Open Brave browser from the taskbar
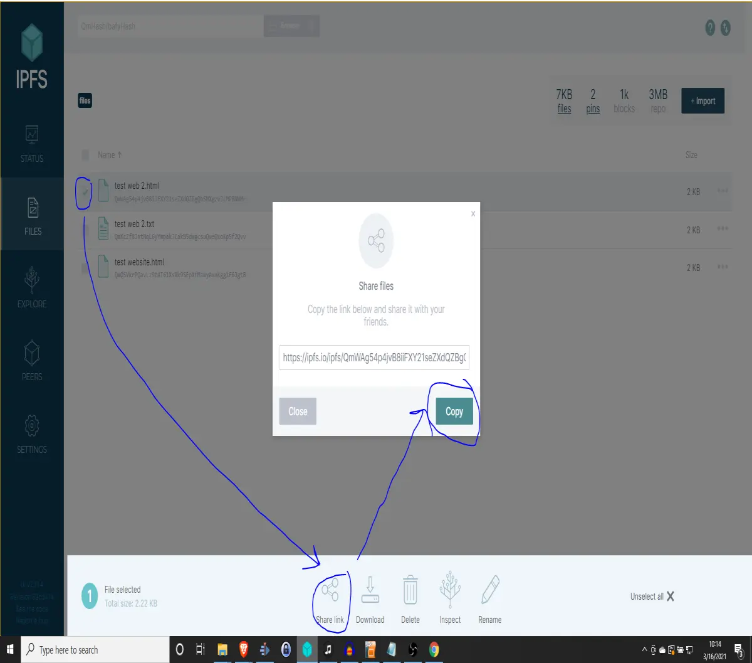Viewport: 752px width, 663px height. (x=243, y=650)
